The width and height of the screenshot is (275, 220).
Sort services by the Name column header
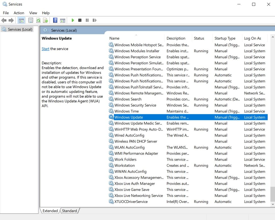[x=114, y=38]
